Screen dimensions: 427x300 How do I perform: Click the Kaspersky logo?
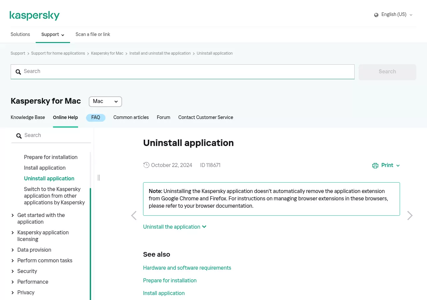[x=35, y=15]
